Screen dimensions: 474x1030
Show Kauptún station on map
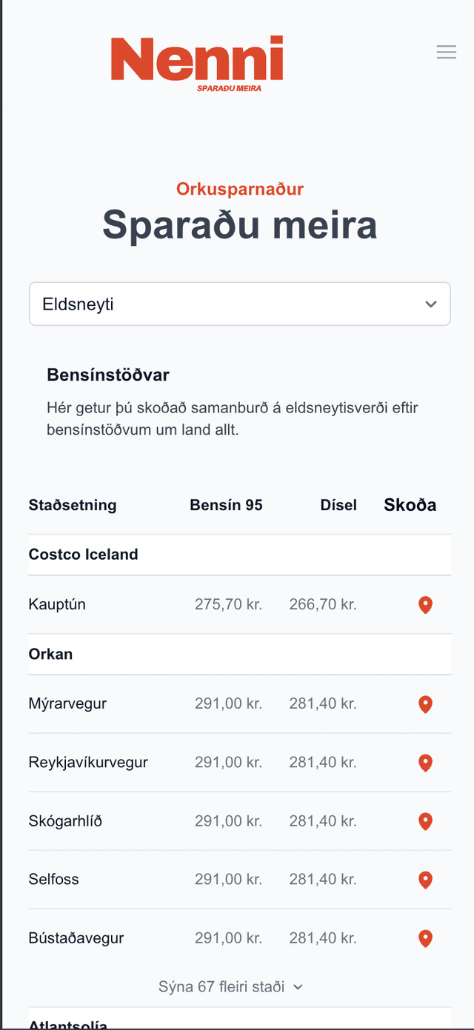click(x=425, y=605)
